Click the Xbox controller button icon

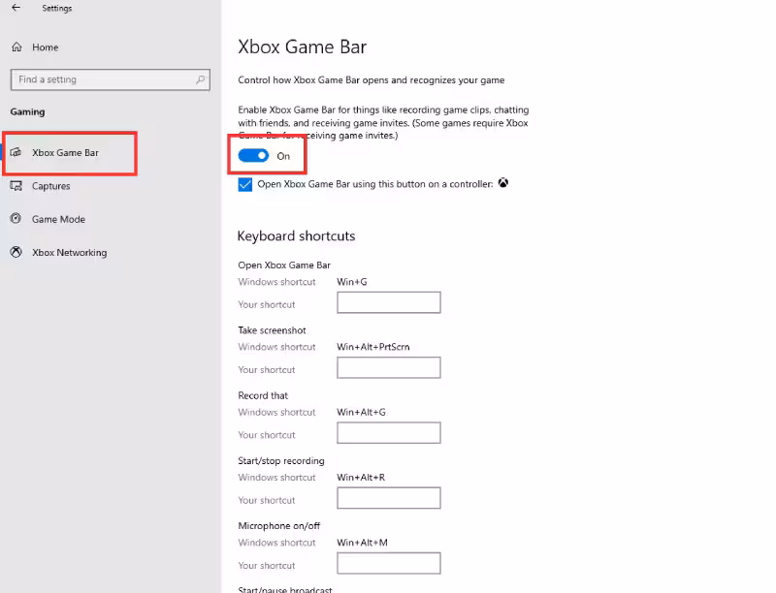coord(502,183)
